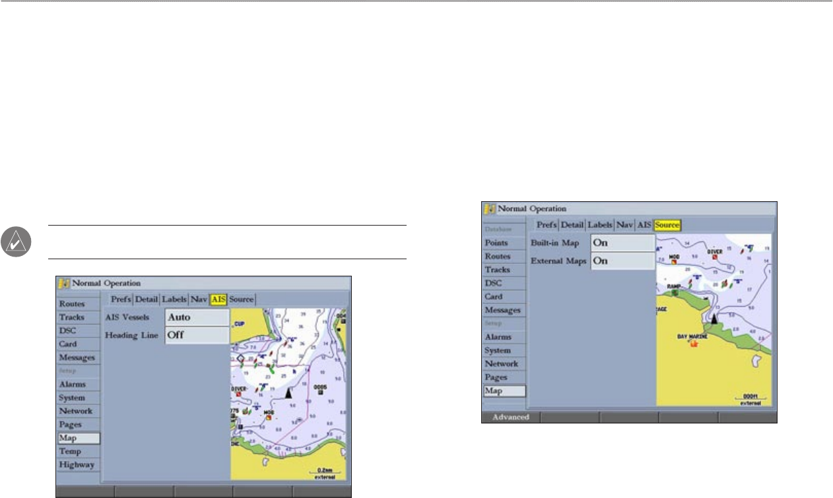Click the Normal Operation icon in AIS screen
This screenshot has height=498, width=833.
click(63, 282)
